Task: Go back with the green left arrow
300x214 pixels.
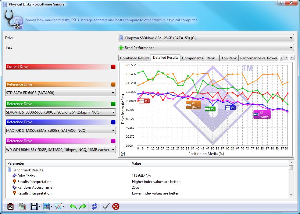Action: (73, 206)
